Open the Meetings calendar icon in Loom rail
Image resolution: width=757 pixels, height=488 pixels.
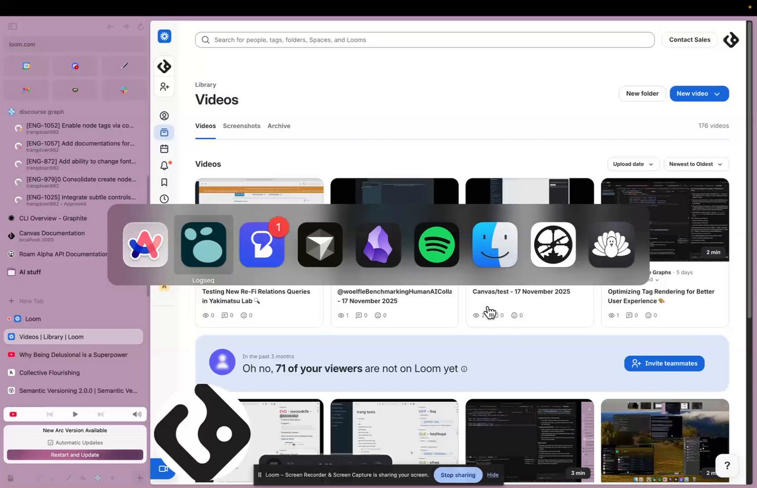pyautogui.click(x=164, y=149)
